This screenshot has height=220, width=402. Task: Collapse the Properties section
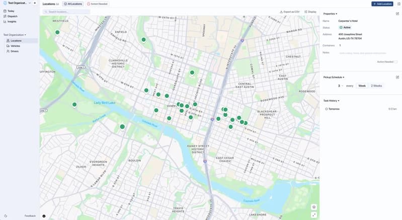click(x=330, y=14)
